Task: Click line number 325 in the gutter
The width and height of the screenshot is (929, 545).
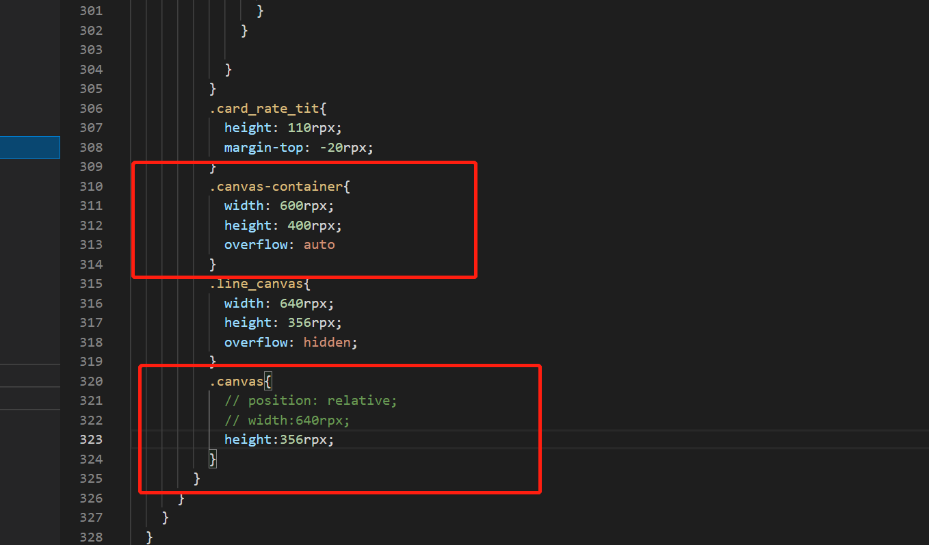Action: point(91,478)
